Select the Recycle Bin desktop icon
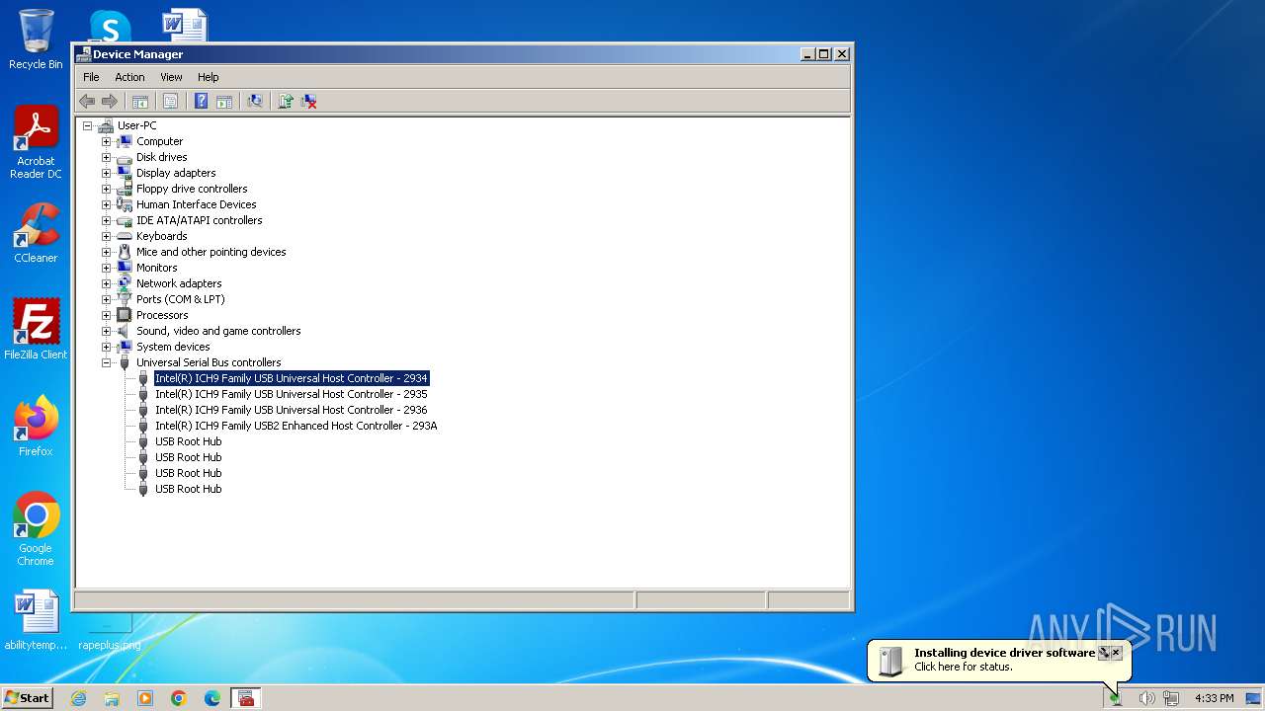This screenshot has height=711, width=1265. pyautogui.click(x=36, y=39)
